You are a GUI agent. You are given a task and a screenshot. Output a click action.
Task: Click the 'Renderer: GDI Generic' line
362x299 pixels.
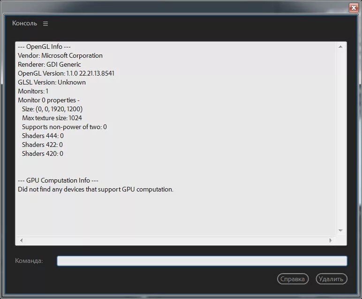49,64
